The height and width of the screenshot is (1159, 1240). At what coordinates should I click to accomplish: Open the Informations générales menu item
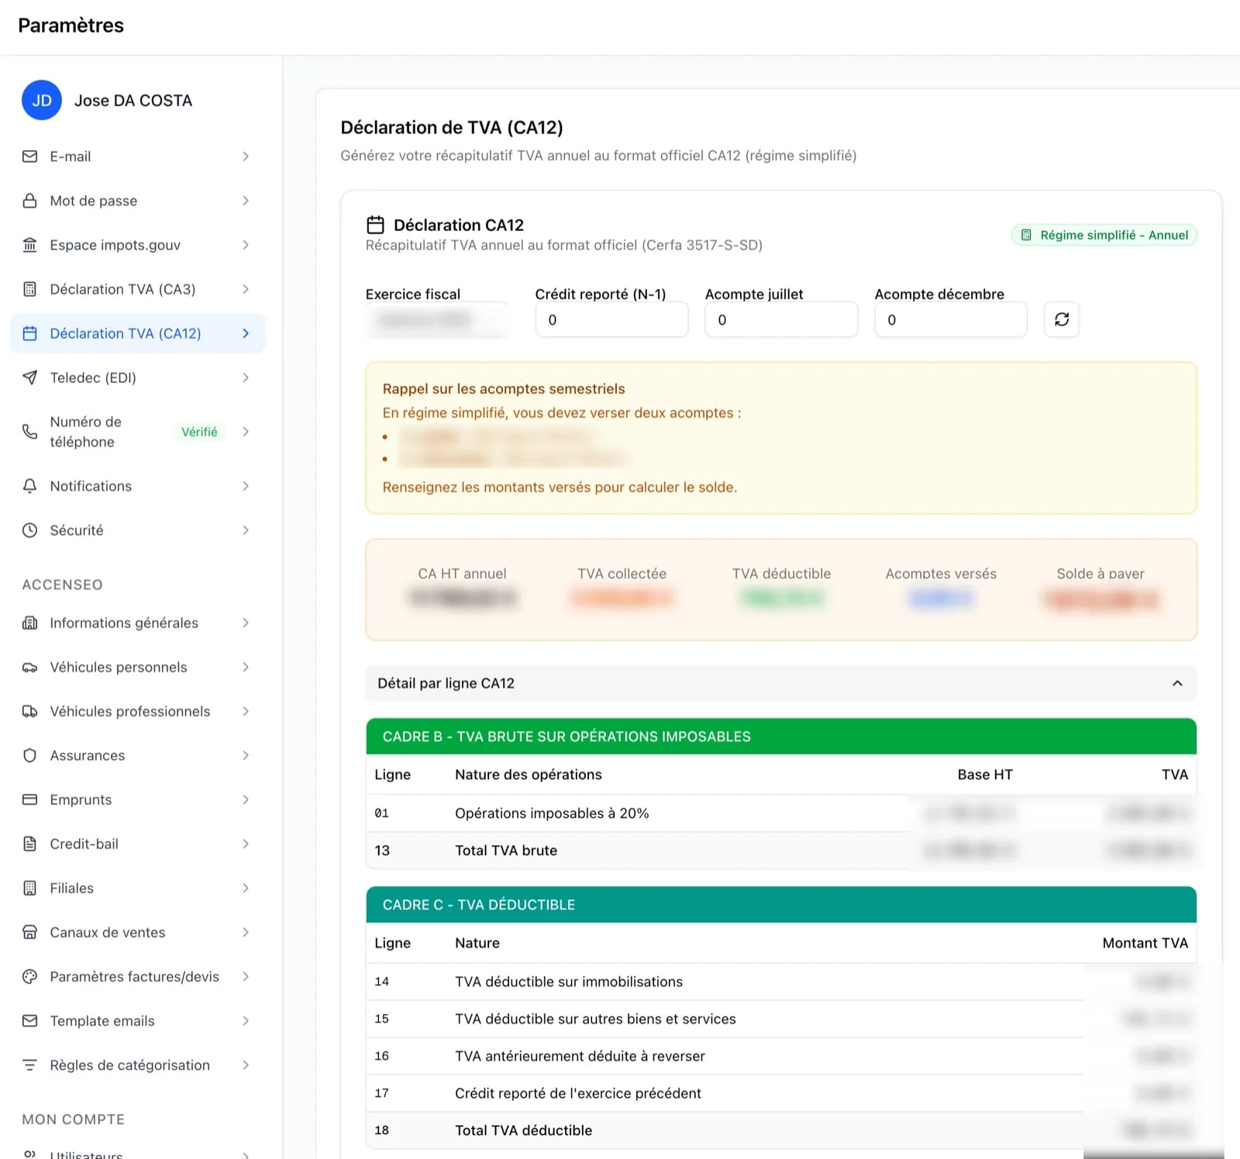[x=124, y=623]
